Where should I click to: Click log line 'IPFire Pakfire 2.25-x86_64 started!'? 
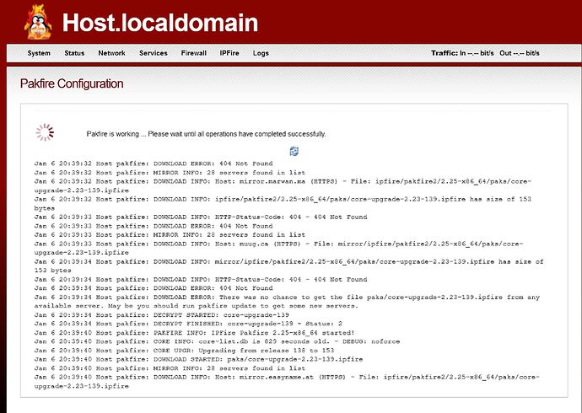tap(194, 333)
